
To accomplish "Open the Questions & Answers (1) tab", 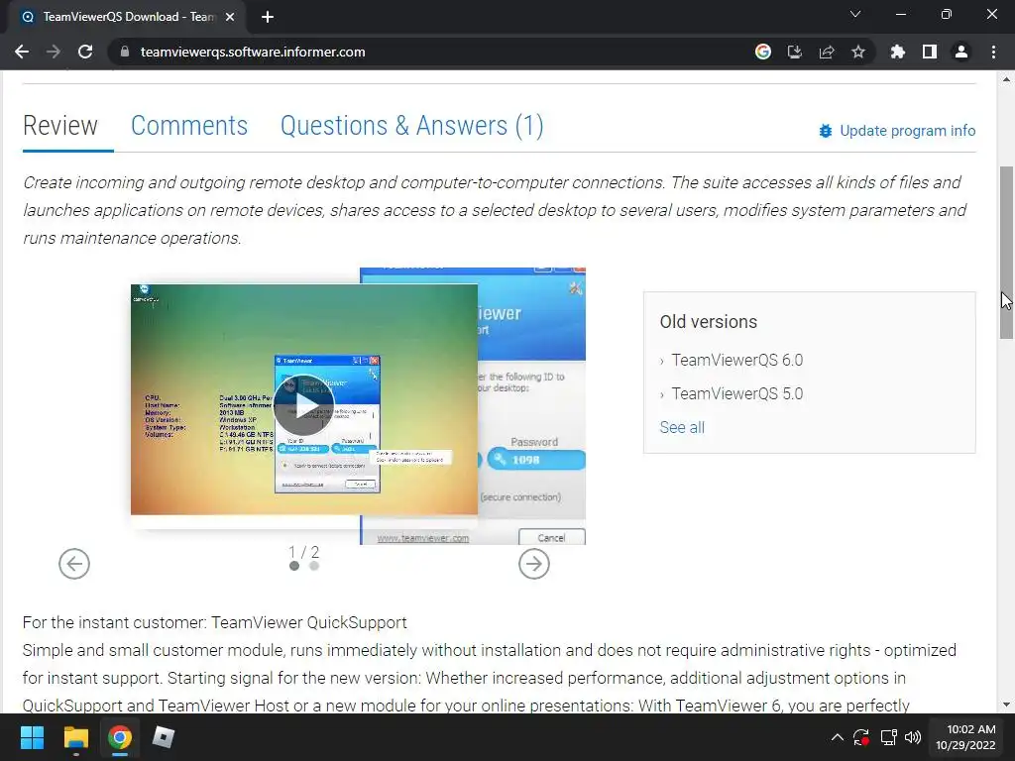I will coord(411,126).
